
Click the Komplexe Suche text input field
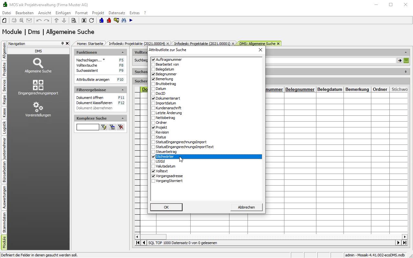pos(88,127)
